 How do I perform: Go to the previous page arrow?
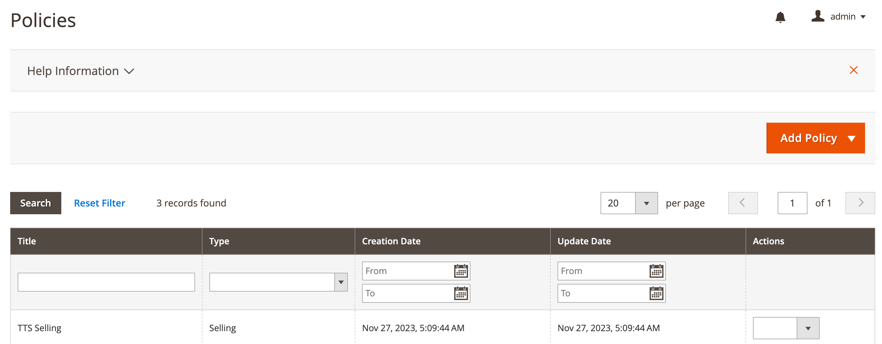click(743, 203)
